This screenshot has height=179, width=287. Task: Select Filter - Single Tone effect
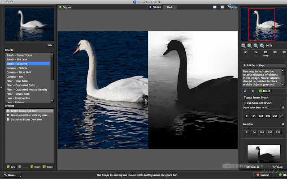coord(28,94)
